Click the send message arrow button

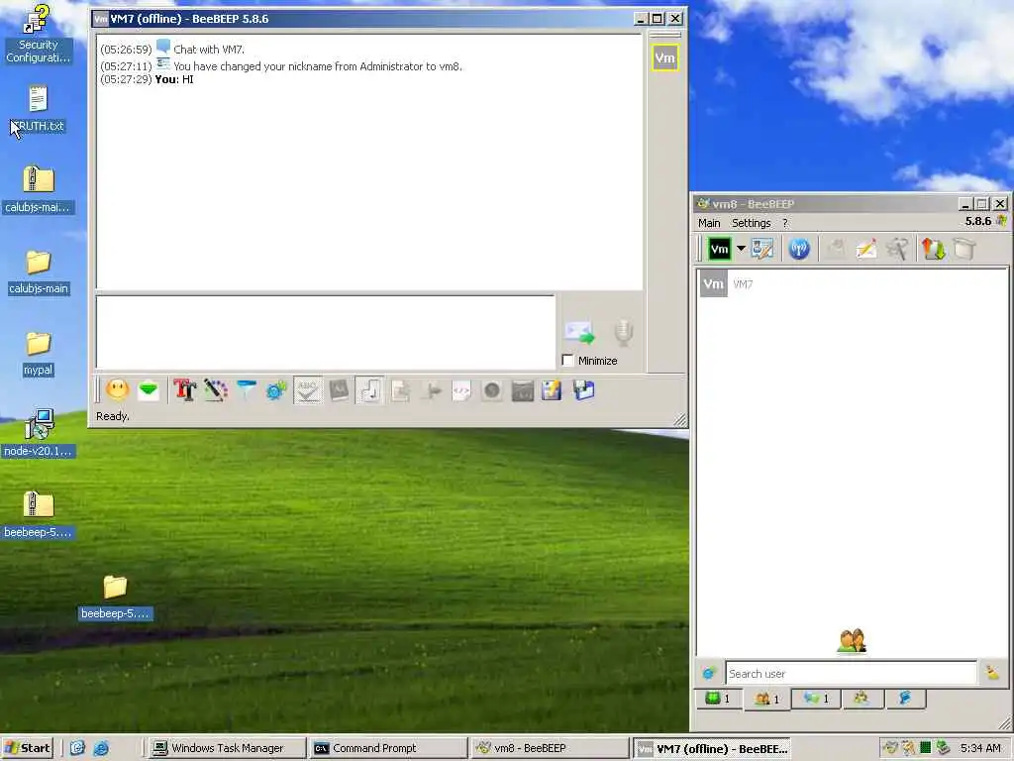coord(579,332)
